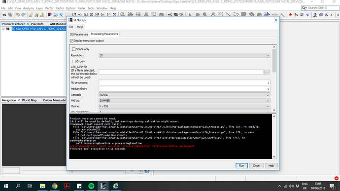This screenshot has height=191, width=340.
Task: Open the RGB image window tool
Action: [x=50, y=15]
